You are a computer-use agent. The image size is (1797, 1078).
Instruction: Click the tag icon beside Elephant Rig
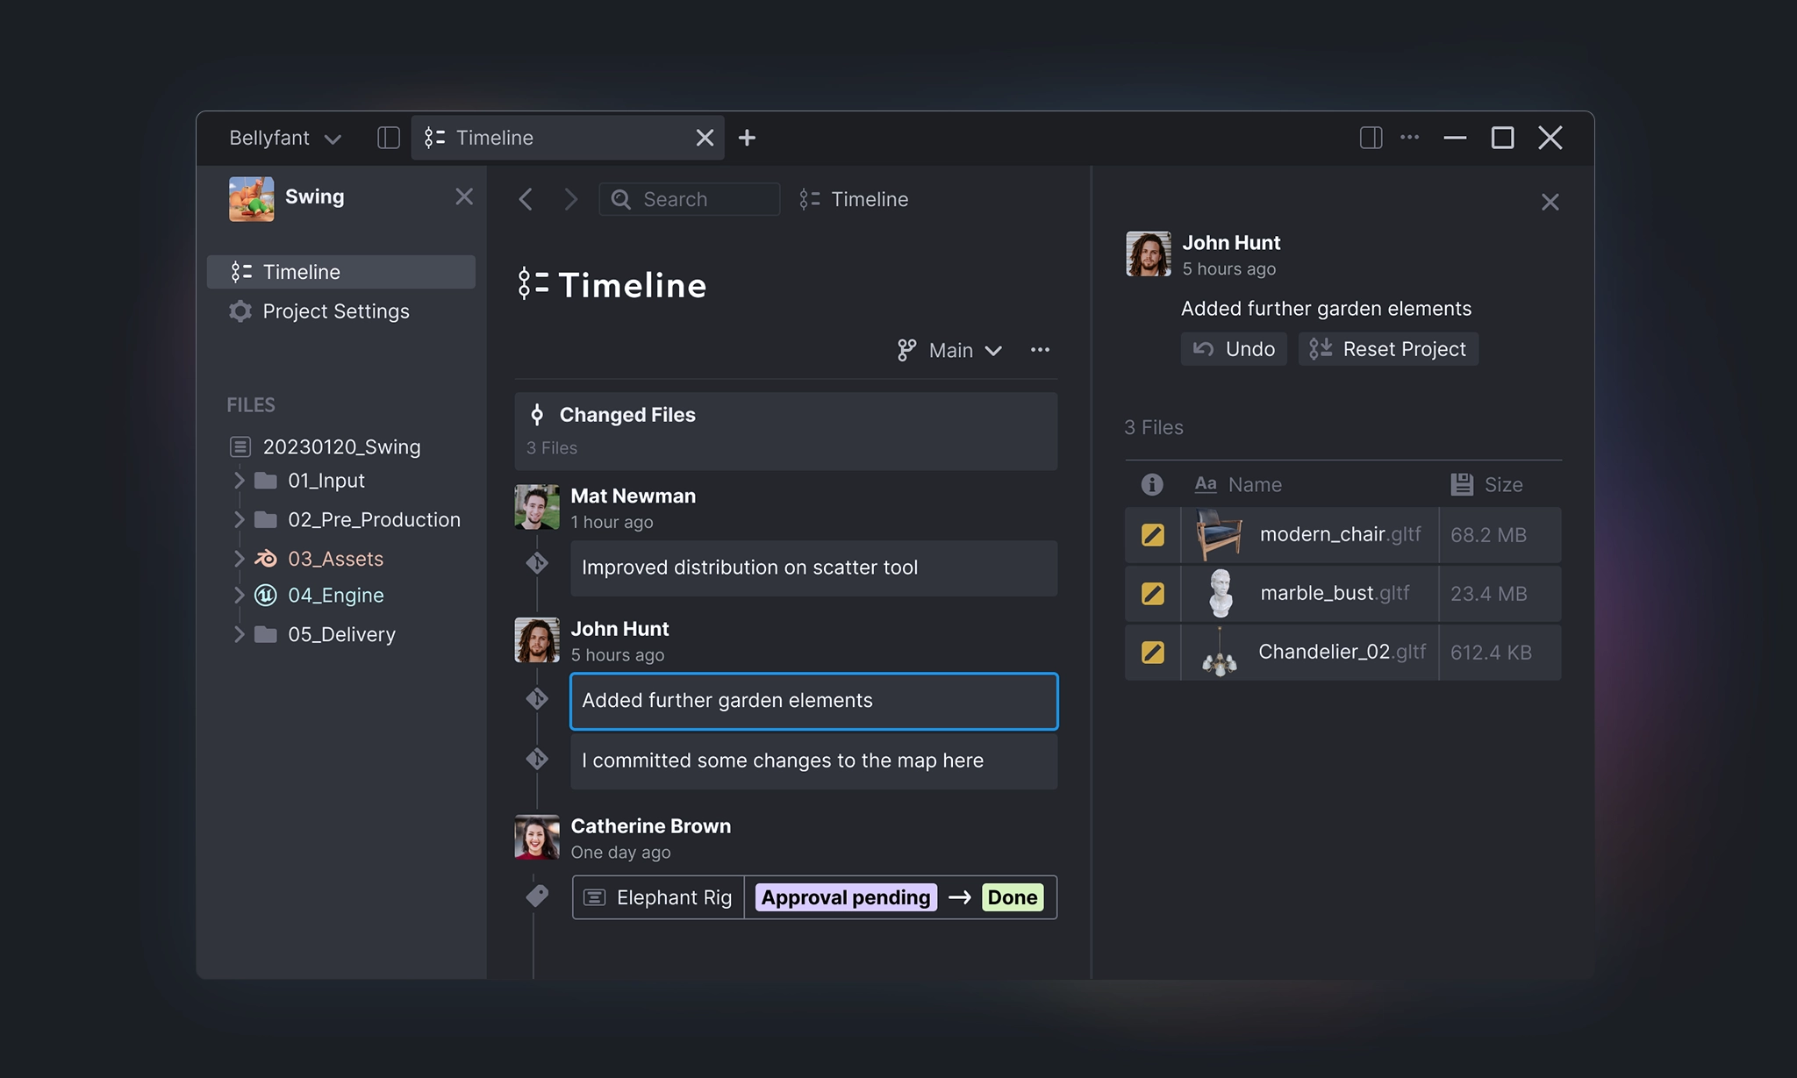[537, 896]
